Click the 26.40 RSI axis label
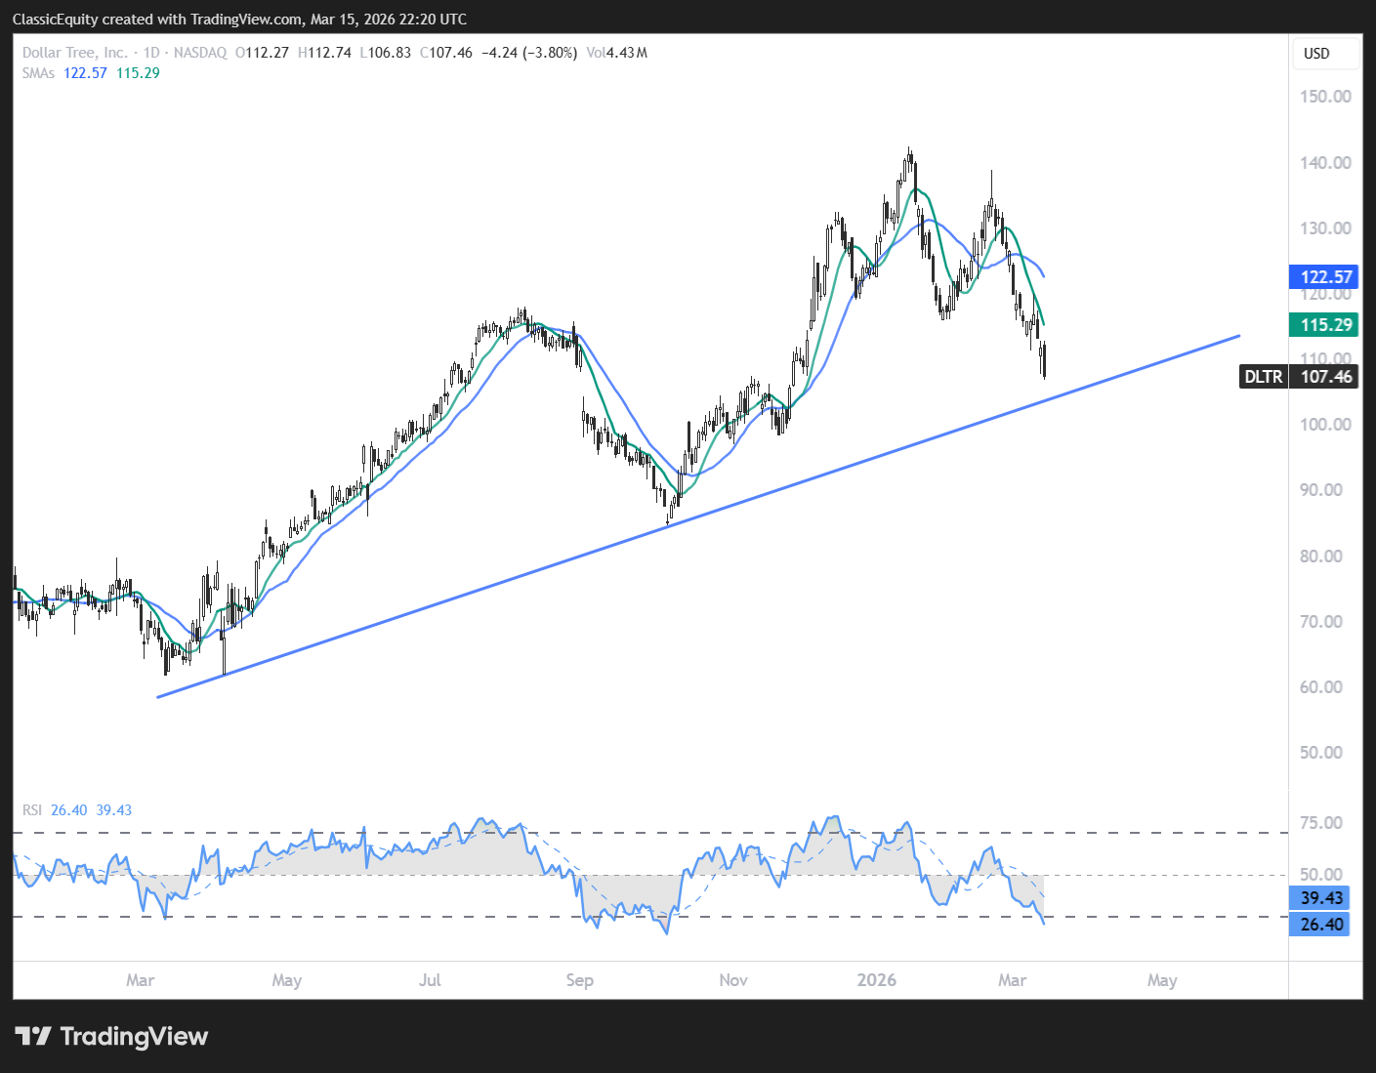 [1319, 925]
